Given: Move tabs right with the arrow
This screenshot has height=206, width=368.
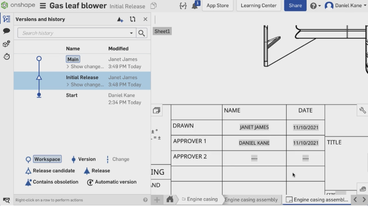Looking at the screenshot, I should [x=364, y=200].
